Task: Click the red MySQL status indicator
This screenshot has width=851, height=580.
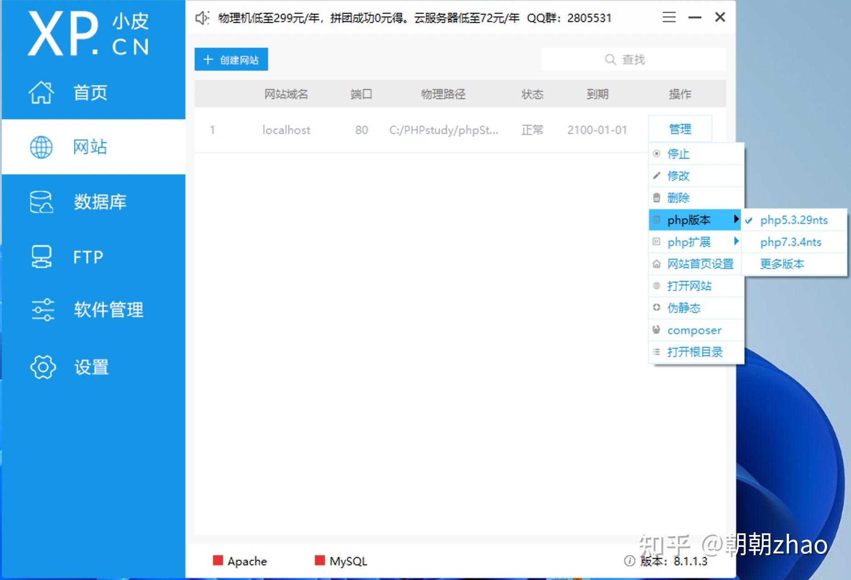Action: pos(320,560)
